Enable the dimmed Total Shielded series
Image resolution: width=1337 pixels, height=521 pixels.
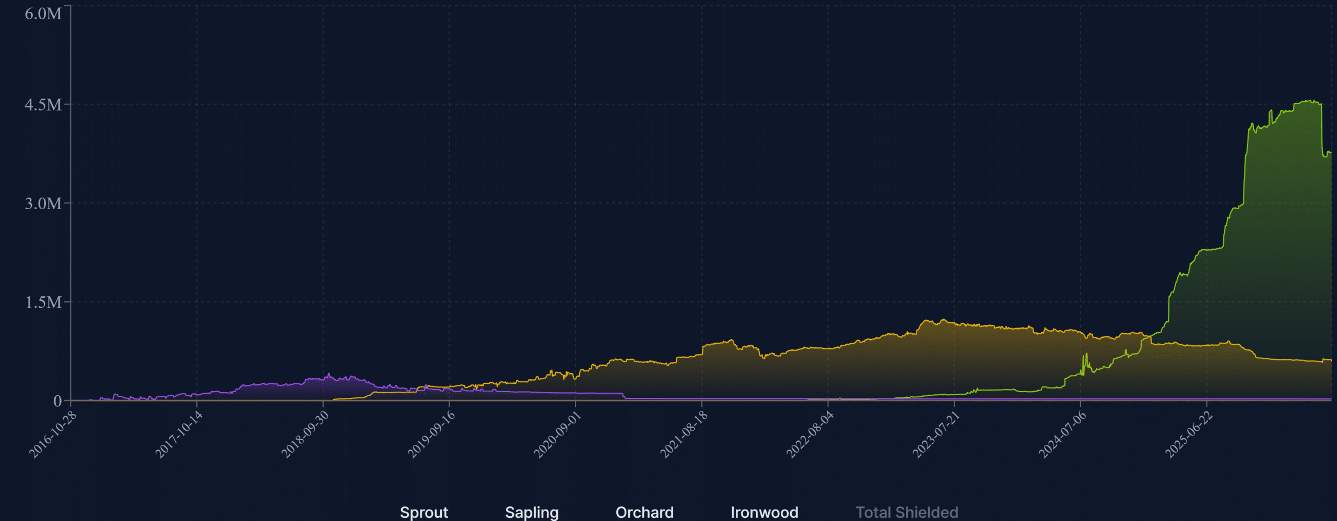click(907, 512)
